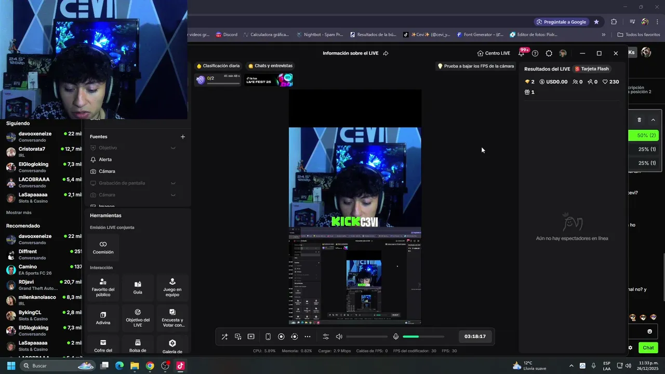Add a new source with plus icon
Screen dimensions: 665x374
coord(182,137)
